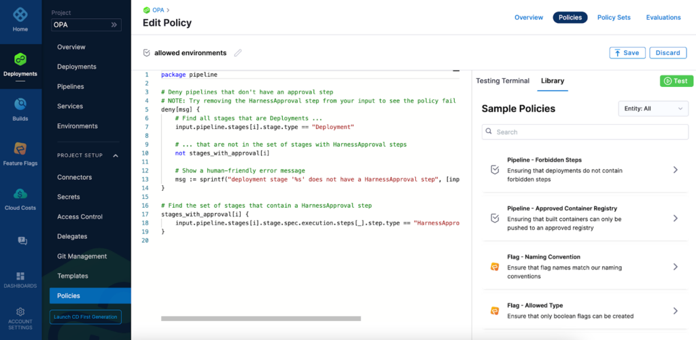Open the Builds module icon
696x340 pixels.
pos(20,105)
